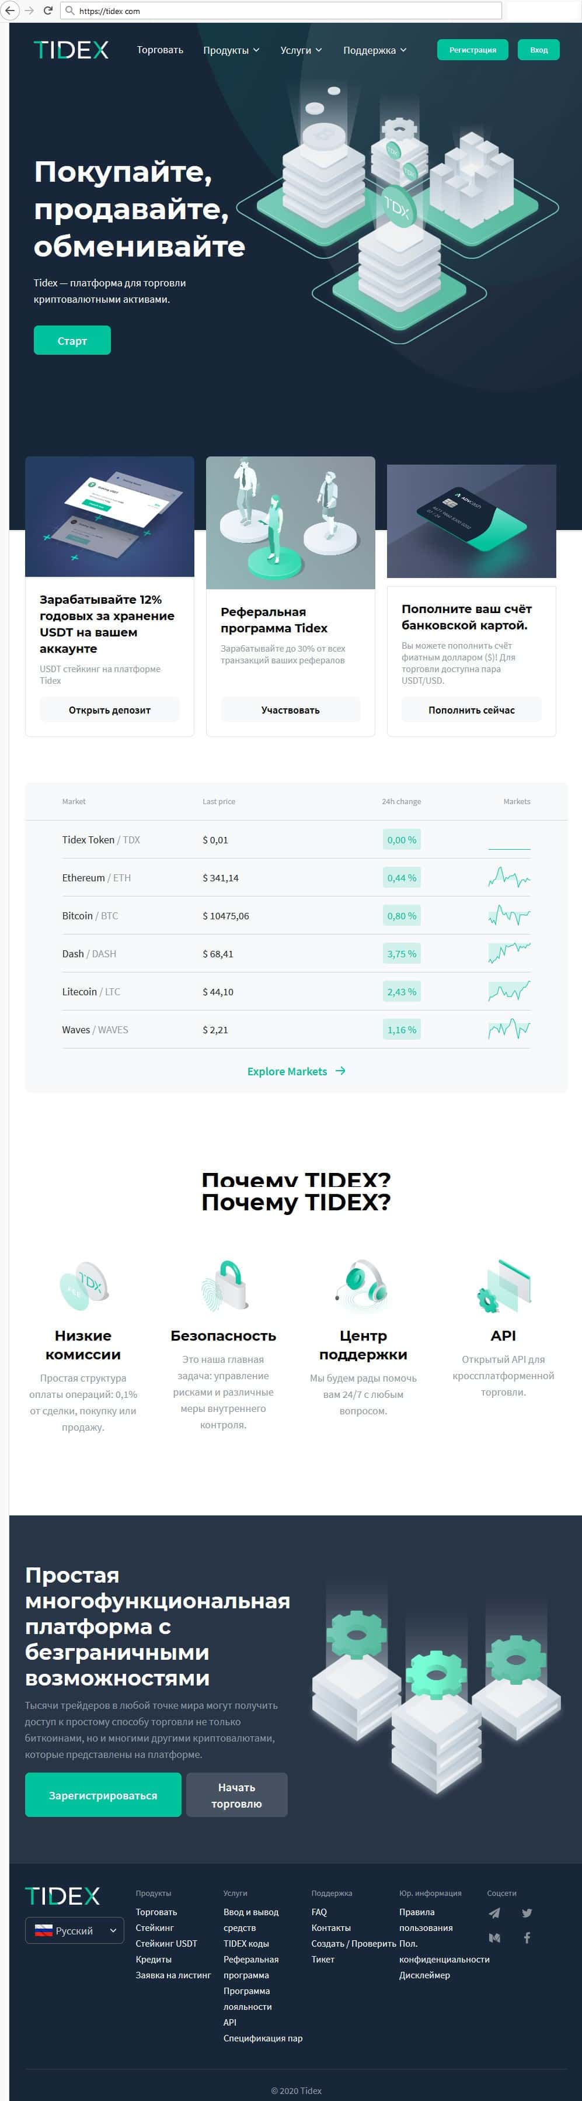Expand the Продукты menu
Screen dimensions: 582x2101
(231, 50)
